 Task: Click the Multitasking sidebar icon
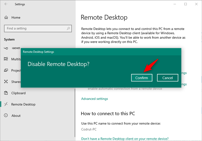point(6,59)
